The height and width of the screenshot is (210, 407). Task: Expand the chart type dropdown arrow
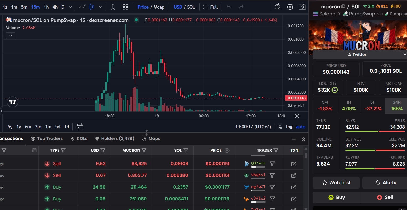click(x=101, y=7)
